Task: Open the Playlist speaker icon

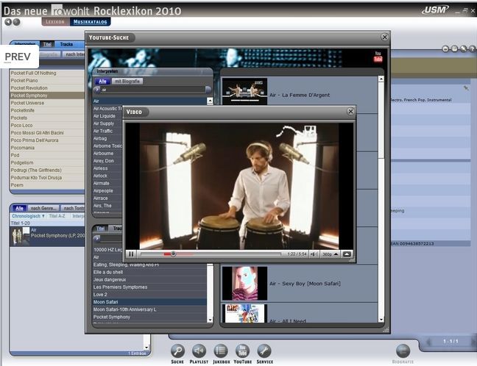Action: (x=199, y=351)
